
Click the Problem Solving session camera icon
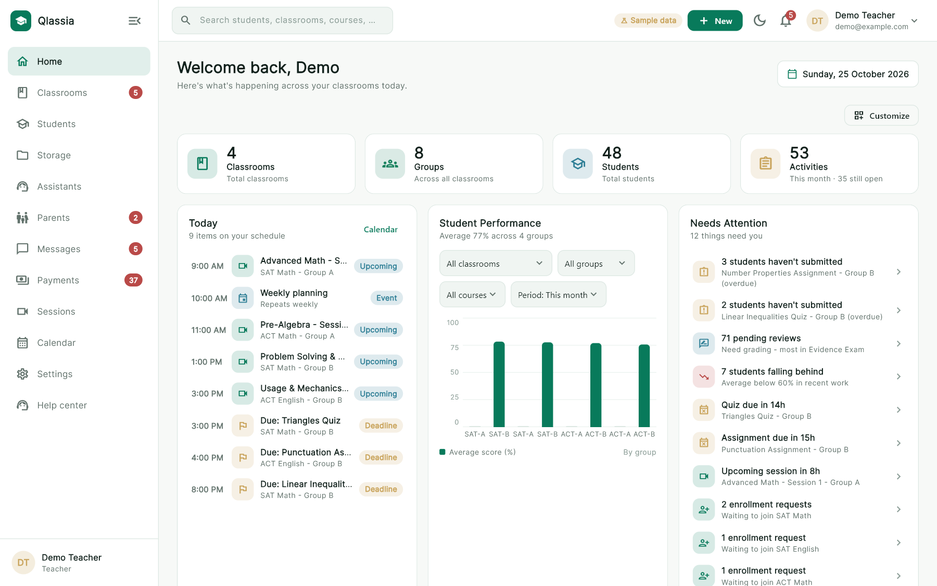pyautogui.click(x=243, y=361)
